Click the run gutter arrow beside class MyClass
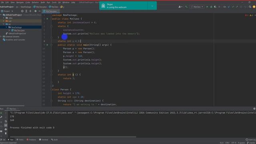256x144 pixels. point(47,19)
